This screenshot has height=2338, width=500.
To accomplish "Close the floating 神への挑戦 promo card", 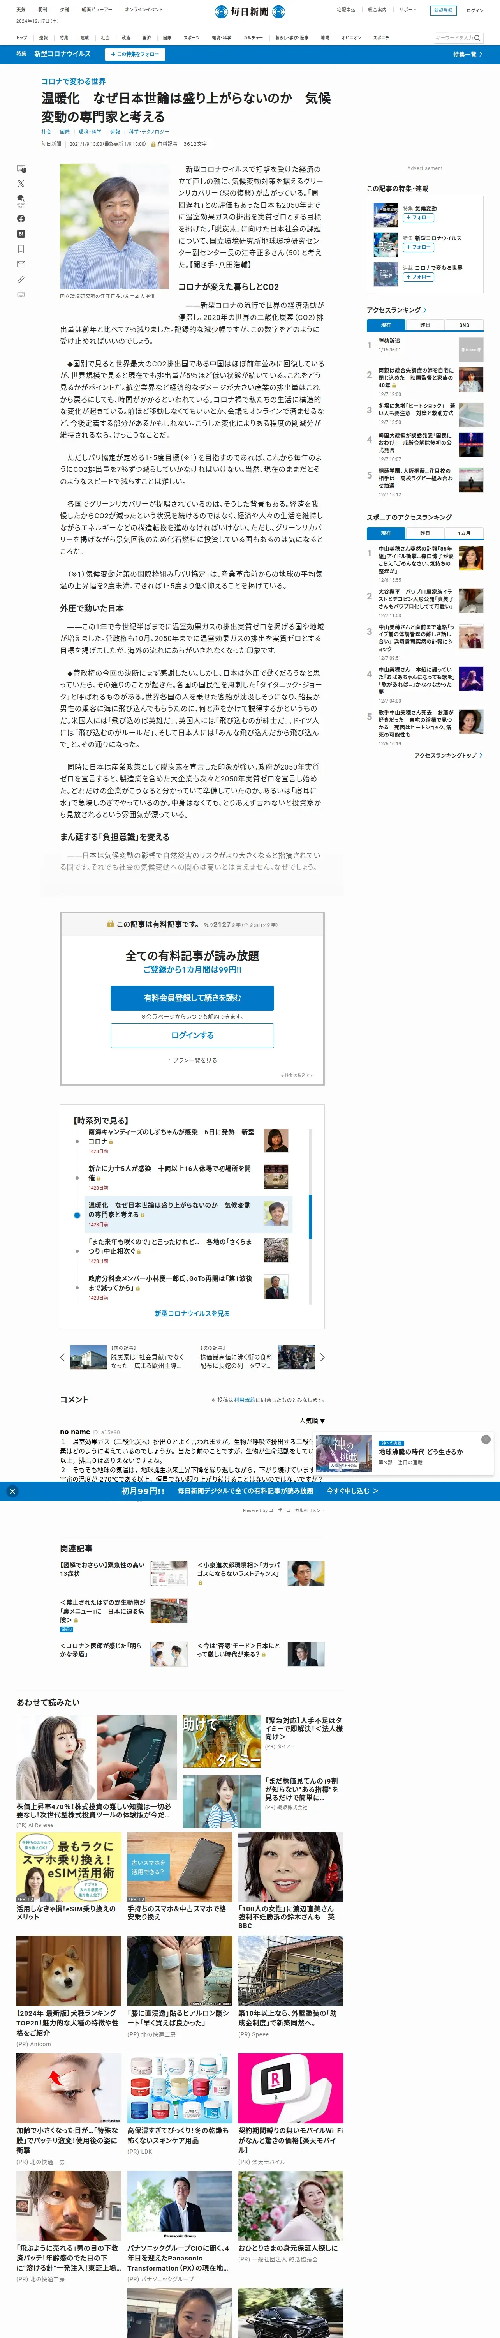I will 486,1439.
